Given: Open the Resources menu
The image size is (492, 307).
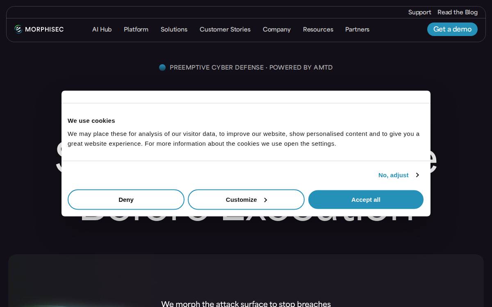Looking at the screenshot, I should click(x=318, y=29).
